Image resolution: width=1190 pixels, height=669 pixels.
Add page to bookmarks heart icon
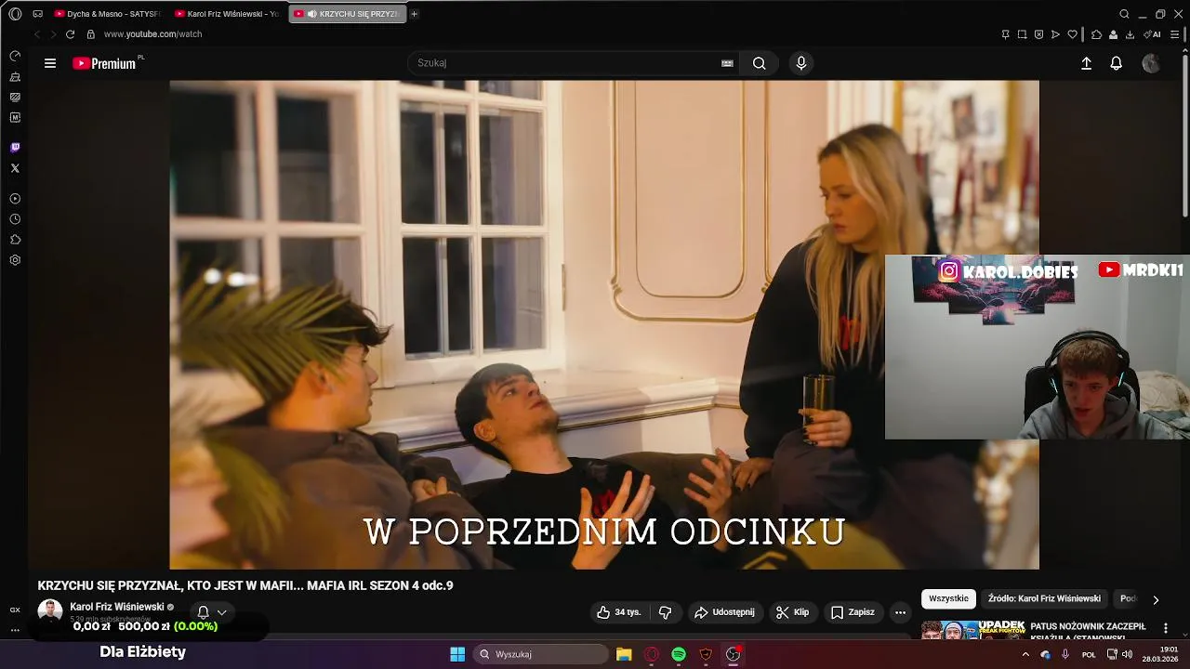point(1072,34)
